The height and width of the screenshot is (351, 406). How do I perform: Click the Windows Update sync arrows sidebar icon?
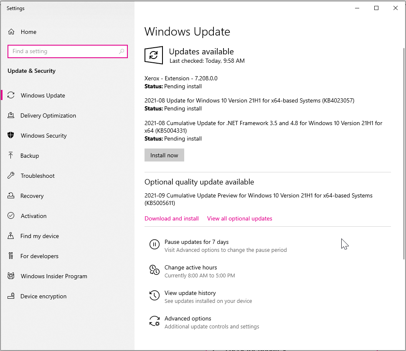click(x=11, y=95)
